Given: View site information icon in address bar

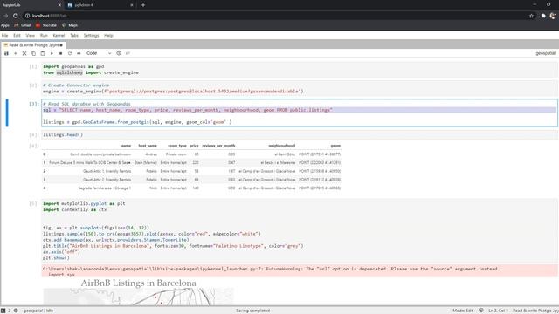Looking at the screenshot, I should [27, 16].
